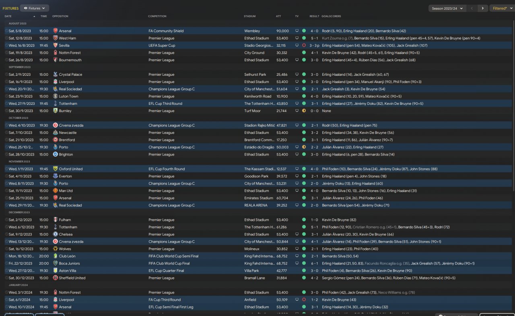The height and width of the screenshot is (316, 515).
Task: Click the 4 - 2 result against Sheffield United
Action: (314, 278)
